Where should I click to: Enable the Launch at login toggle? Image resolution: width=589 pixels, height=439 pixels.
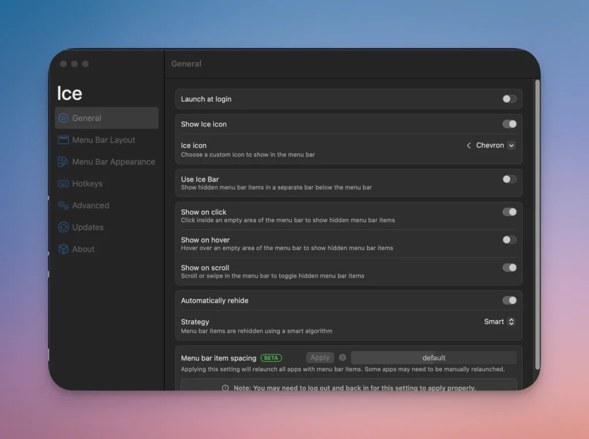(509, 99)
